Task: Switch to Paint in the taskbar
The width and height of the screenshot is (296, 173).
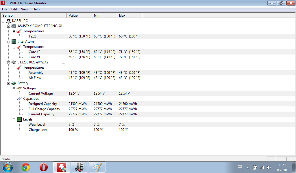Action: [97, 167]
